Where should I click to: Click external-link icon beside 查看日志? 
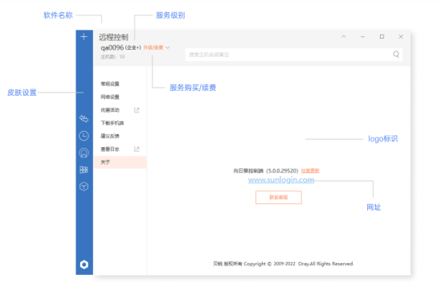click(x=137, y=149)
